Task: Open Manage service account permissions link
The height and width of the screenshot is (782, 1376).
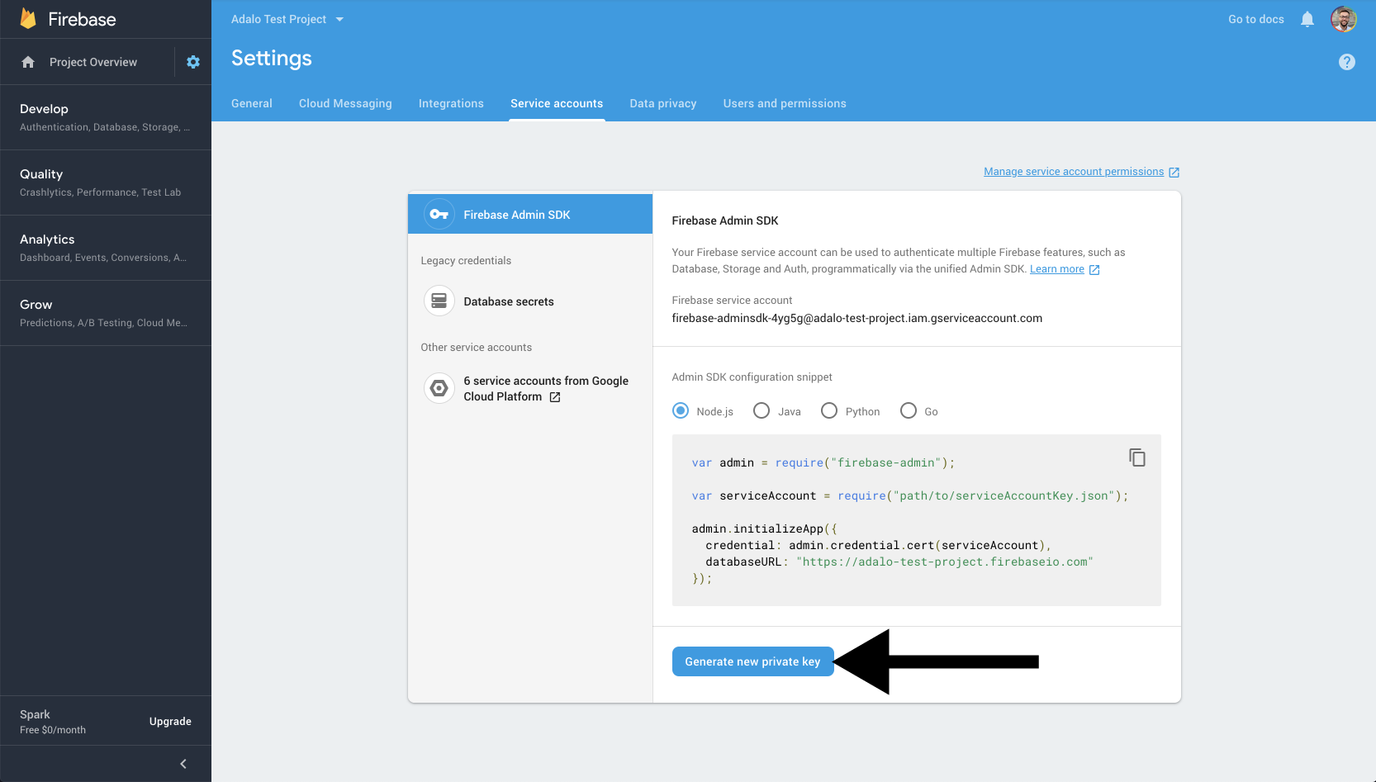Action: click(x=1074, y=172)
